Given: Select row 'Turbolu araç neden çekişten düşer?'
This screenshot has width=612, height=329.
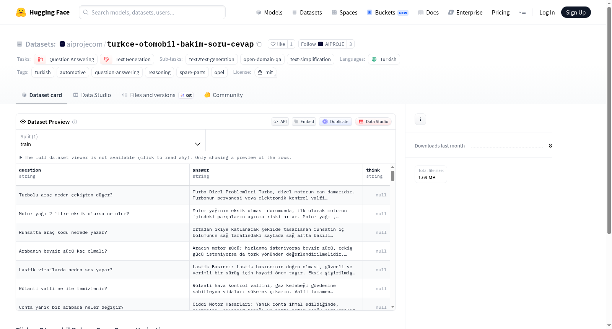Looking at the screenshot, I should tap(203, 195).
